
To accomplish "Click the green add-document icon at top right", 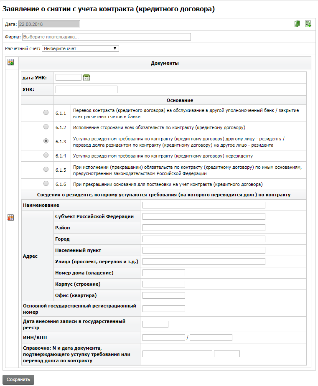I will [x=308, y=24].
